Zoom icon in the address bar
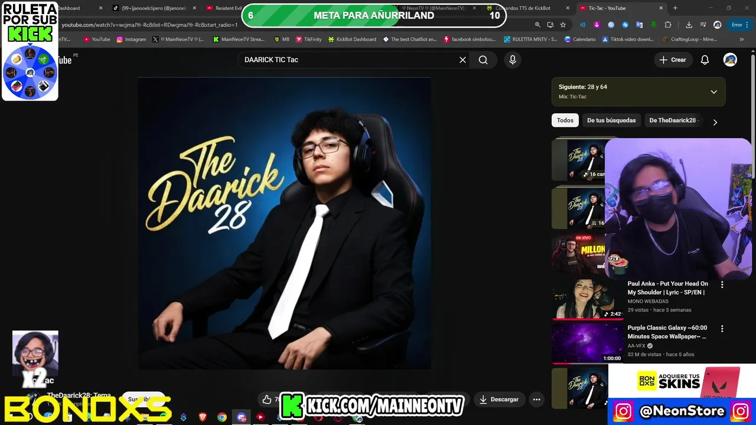The height and width of the screenshot is (425, 756). (537, 25)
